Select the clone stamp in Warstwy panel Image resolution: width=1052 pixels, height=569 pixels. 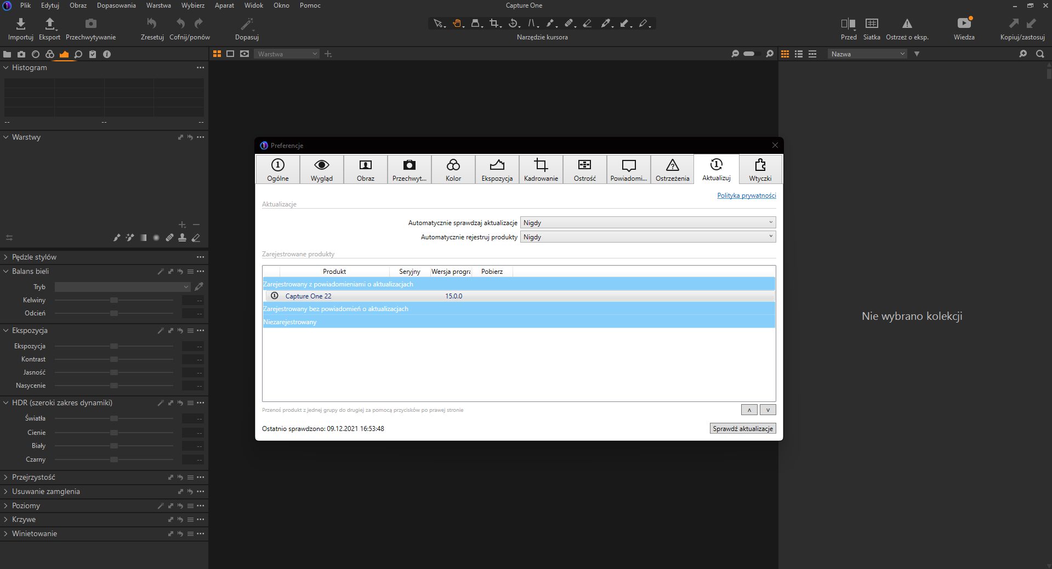tap(183, 238)
